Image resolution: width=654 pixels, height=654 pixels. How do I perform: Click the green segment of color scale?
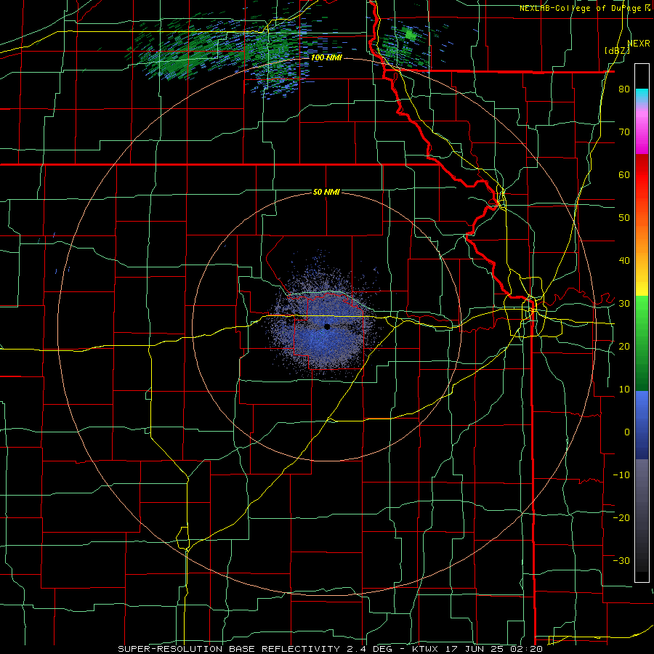(x=642, y=343)
